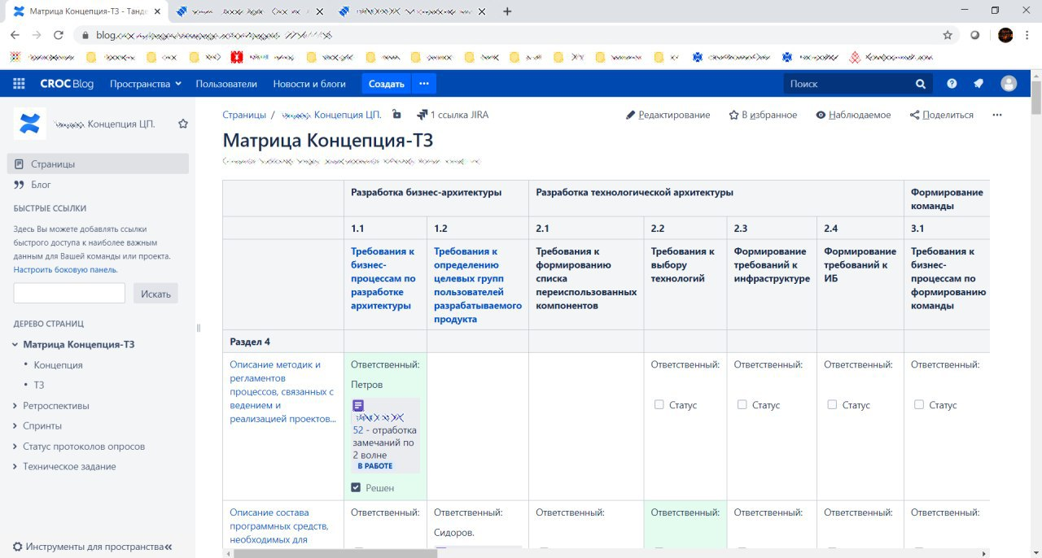This screenshot has height=558, width=1042.
Task: Open a new browser tab
Action: 507,11
